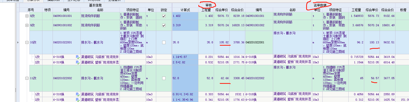Select the 计算式 cell 2.5+2.82
Screen dimensions: 409x102
point(185,62)
